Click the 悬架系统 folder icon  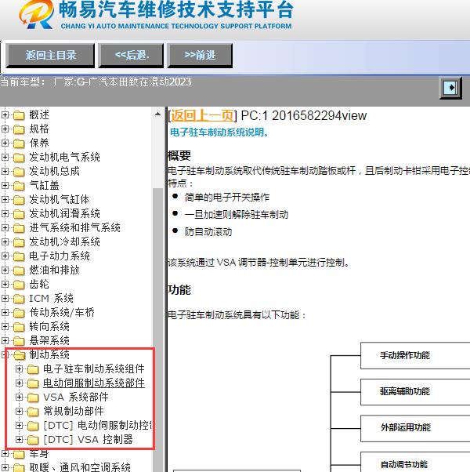point(19,341)
